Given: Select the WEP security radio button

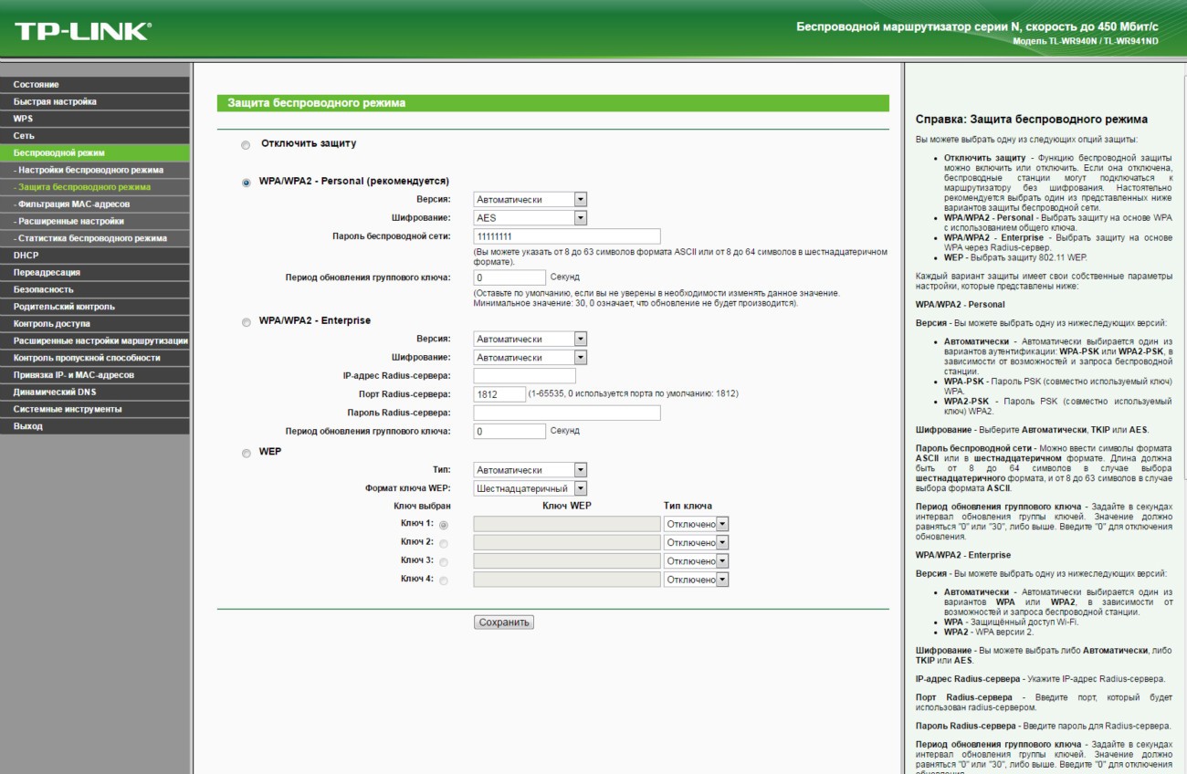Looking at the screenshot, I should 245,454.
